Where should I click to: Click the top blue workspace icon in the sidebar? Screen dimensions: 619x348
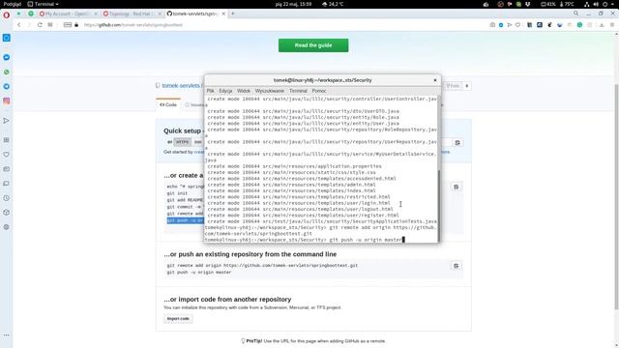click(x=7, y=38)
